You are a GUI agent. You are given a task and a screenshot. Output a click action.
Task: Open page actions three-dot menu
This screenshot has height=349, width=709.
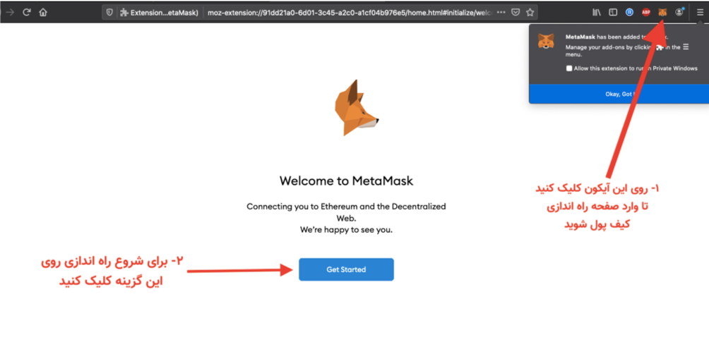click(501, 13)
